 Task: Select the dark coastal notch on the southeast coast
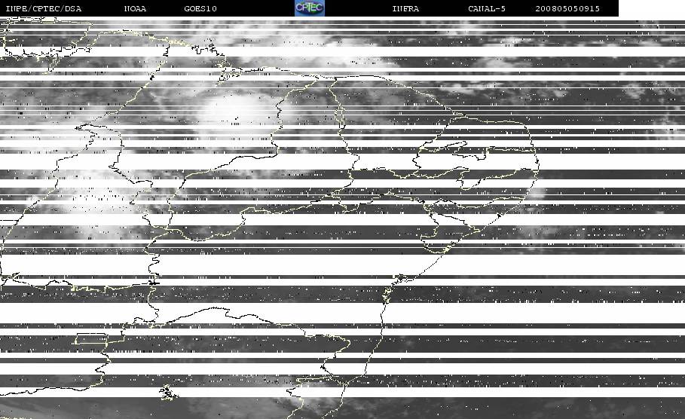point(401,277)
